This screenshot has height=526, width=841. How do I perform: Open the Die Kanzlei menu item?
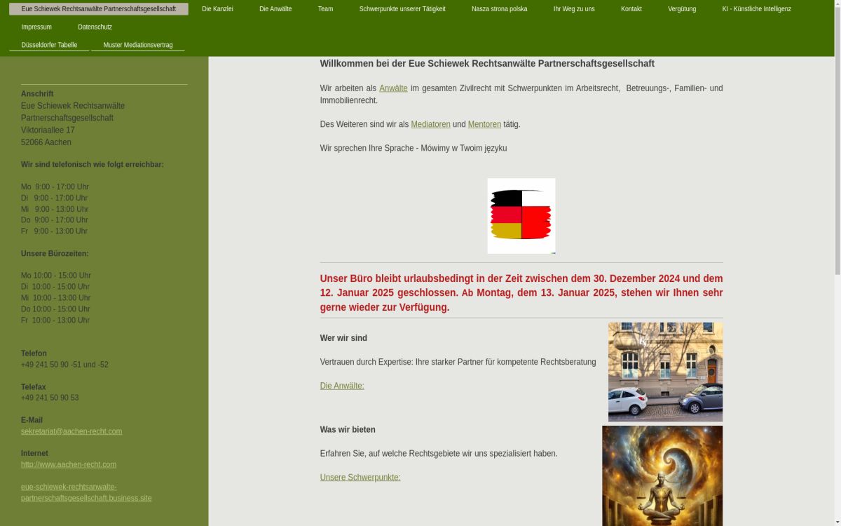[217, 9]
